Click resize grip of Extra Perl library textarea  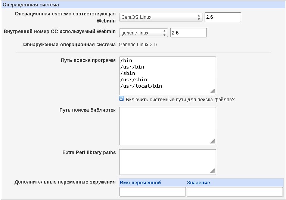(x=212, y=171)
